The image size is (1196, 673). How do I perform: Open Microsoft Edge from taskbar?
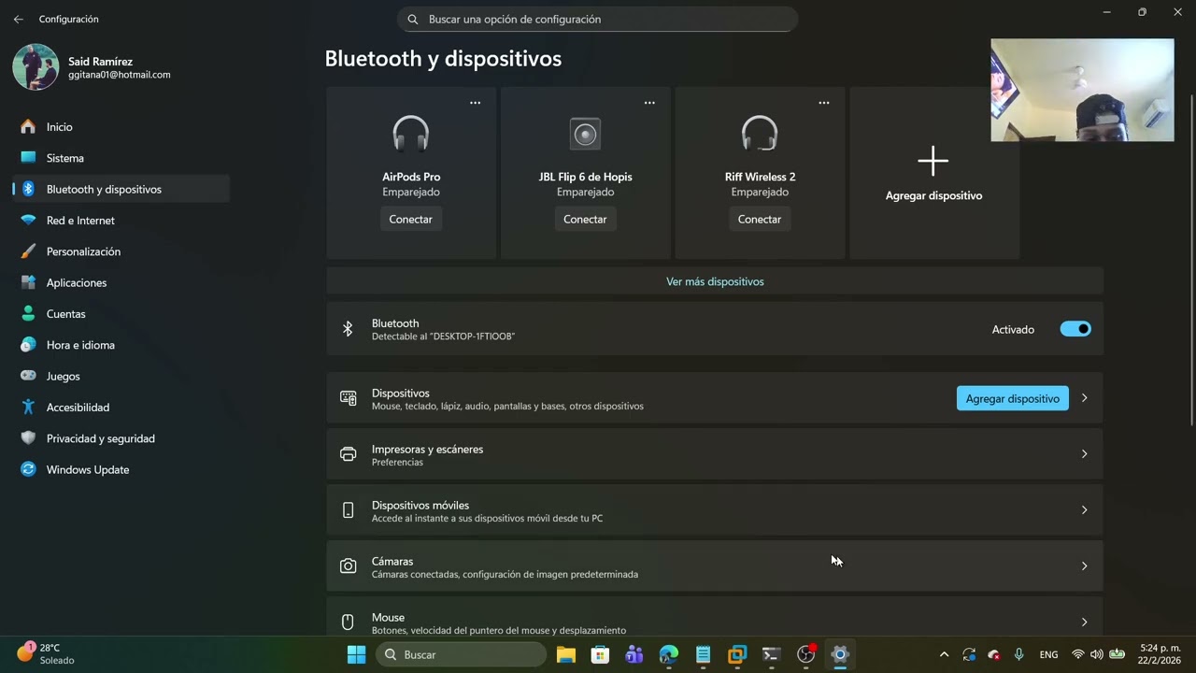coord(669,654)
